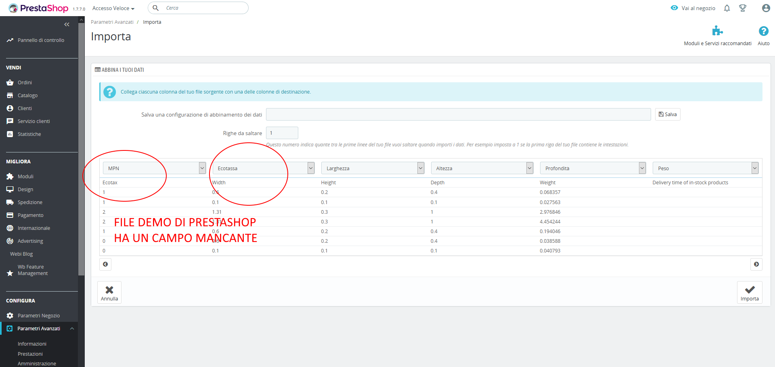Click the Aiuto help question icon
This screenshot has width=775, height=367.
click(x=763, y=31)
